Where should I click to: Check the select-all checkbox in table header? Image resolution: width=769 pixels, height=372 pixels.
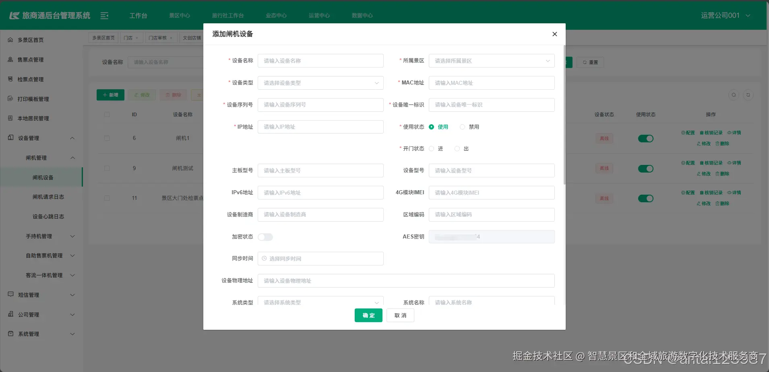click(x=107, y=114)
